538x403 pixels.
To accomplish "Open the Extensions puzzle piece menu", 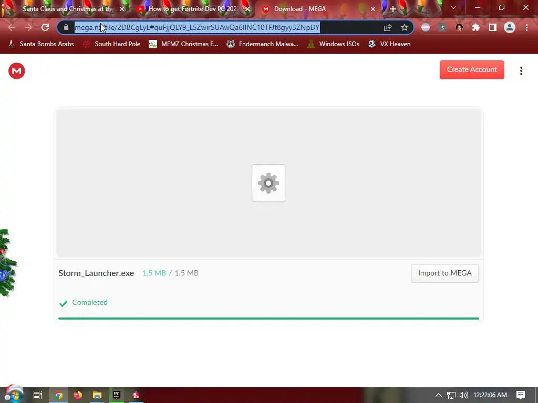I will 475,27.
